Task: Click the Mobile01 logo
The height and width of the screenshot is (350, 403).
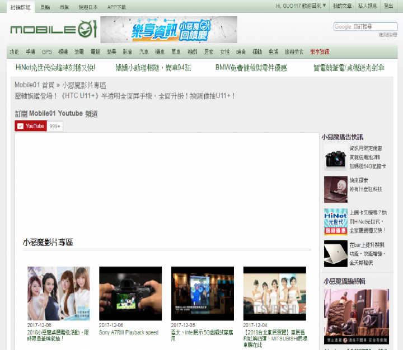Action: (x=54, y=29)
